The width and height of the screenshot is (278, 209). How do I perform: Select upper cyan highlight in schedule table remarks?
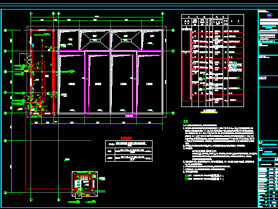pyautogui.click(x=235, y=63)
